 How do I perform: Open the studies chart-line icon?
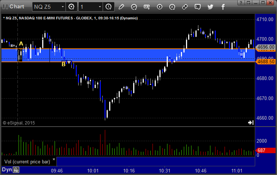134,7
